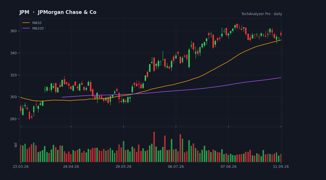Click the 29.05.26 date label
This screenshot has width=326, height=180.
point(123,167)
